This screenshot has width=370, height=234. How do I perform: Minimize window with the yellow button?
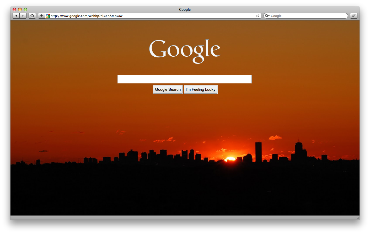[x=20, y=9]
